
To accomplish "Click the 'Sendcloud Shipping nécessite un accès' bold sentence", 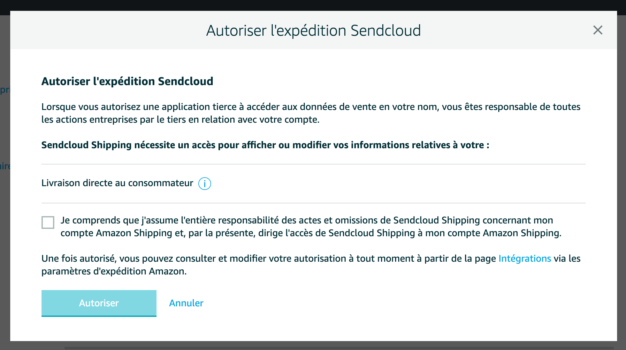I will tap(265, 145).
